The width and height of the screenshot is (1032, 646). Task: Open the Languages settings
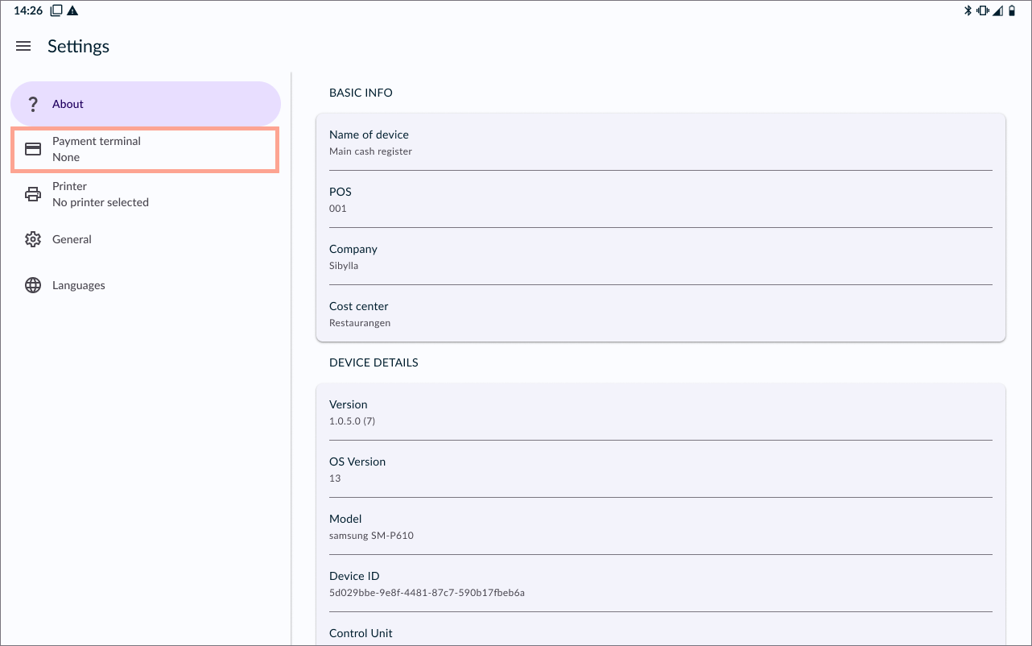point(146,285)
